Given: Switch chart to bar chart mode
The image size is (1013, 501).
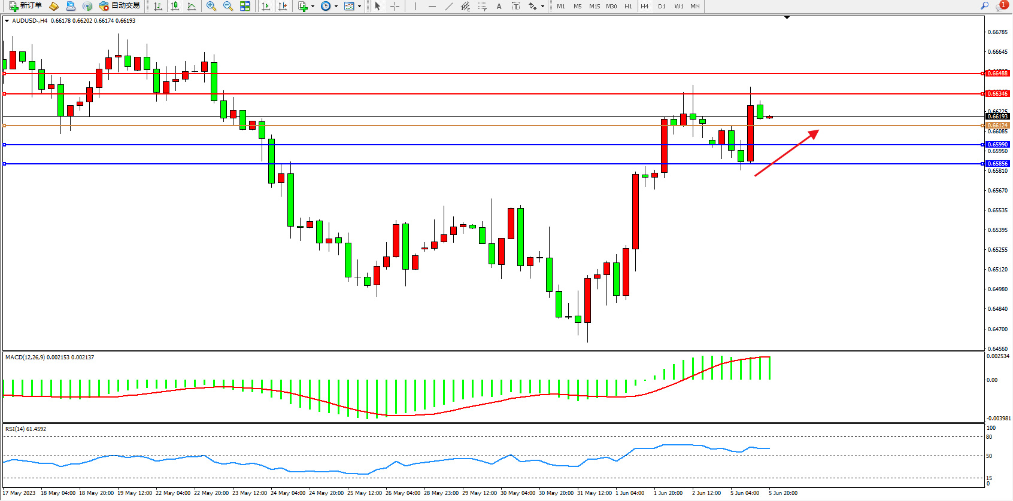Looking at the screenshot, I should pyautogui.click(x=158, y=6).
